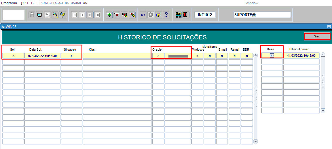Click the INF1012 program code field
Viewport: 332px width, 149px height.
click(205, 15)
